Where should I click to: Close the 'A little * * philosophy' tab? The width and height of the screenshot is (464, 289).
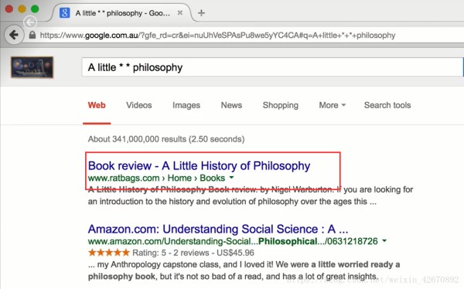pos(180,12)
